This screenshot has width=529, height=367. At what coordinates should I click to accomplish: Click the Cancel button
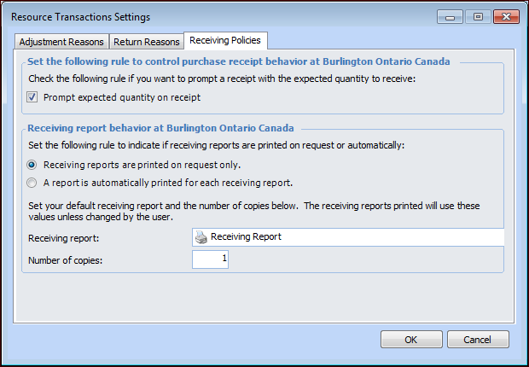click(478, 340)
